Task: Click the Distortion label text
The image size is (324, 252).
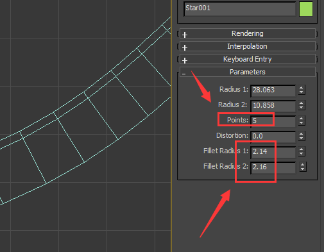Action: click(x=232, y=135)
